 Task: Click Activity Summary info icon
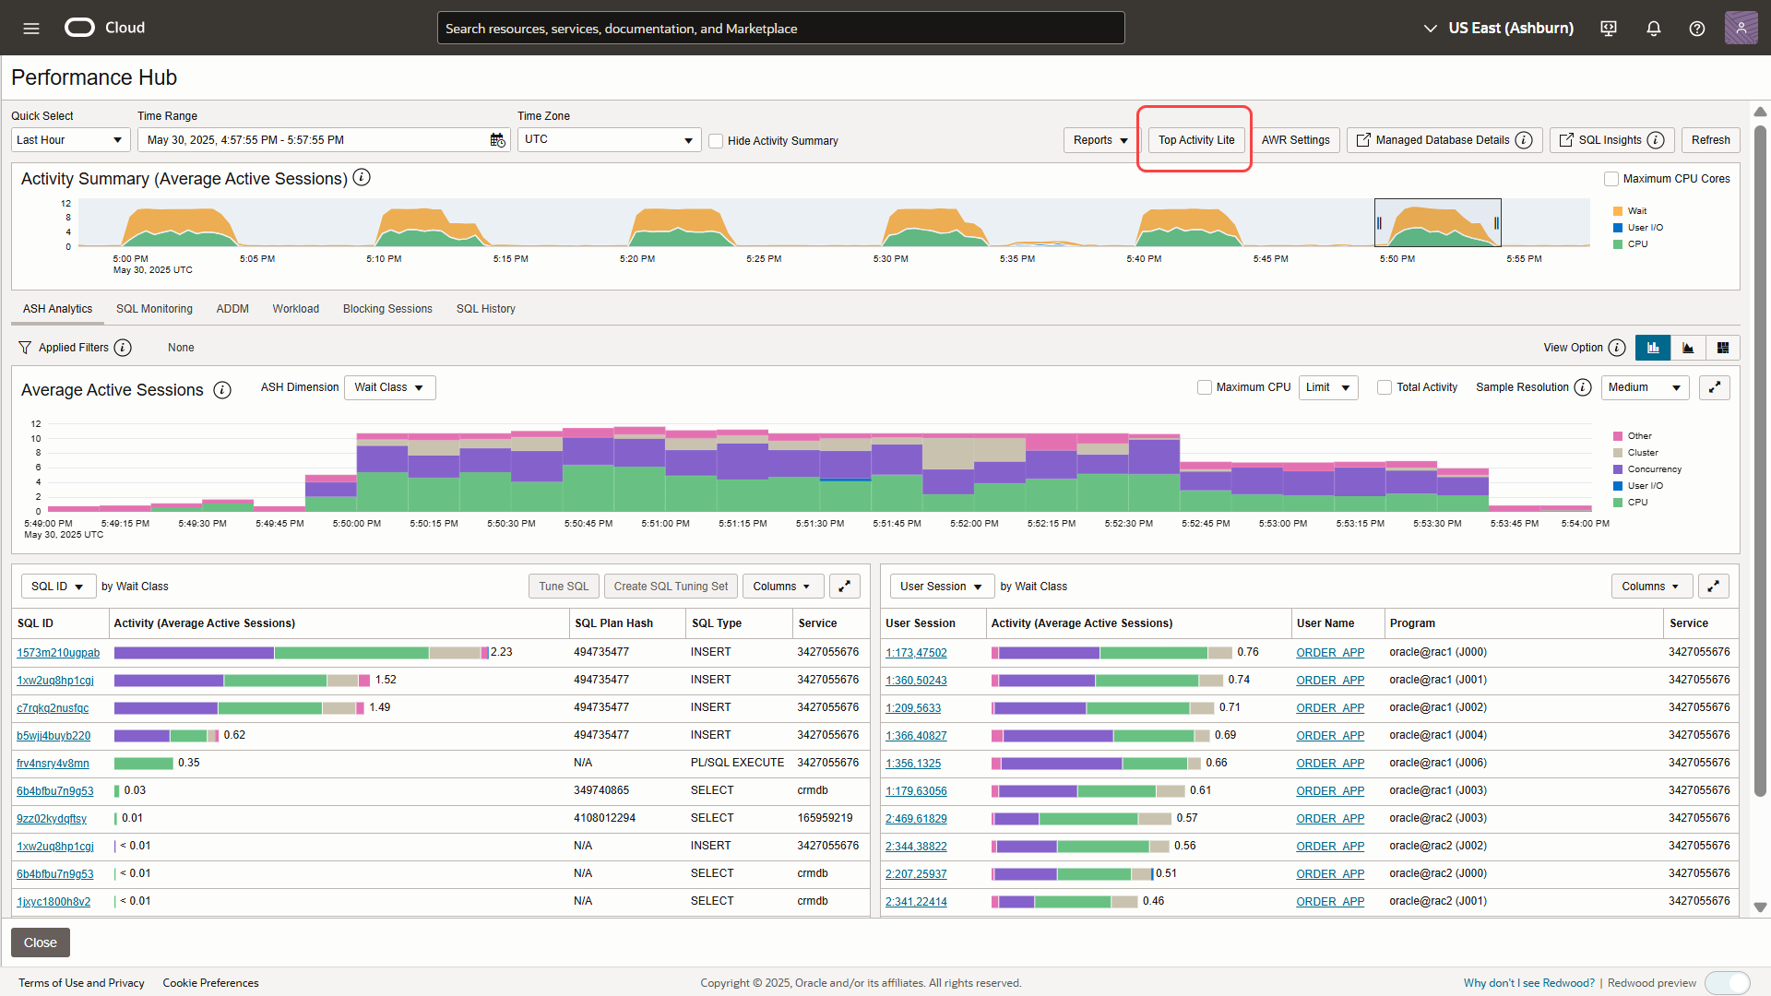[362, 178]
